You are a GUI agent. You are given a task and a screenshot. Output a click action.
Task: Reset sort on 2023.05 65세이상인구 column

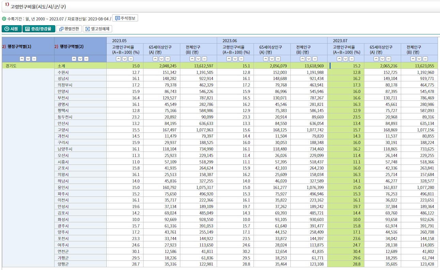point(168,59)
